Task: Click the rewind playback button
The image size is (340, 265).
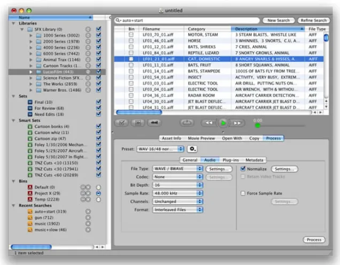Action: tap(208, 123)
